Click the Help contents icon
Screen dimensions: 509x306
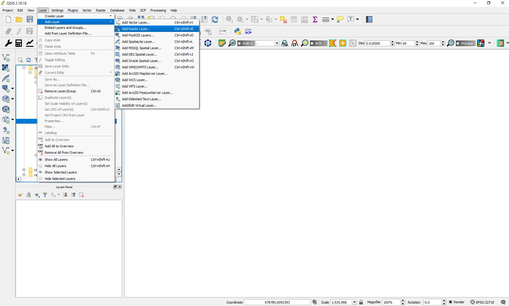[x=369, y=19]
